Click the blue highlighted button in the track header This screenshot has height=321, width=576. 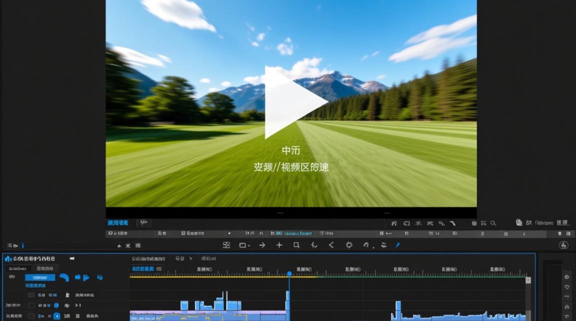click(40, 277)
